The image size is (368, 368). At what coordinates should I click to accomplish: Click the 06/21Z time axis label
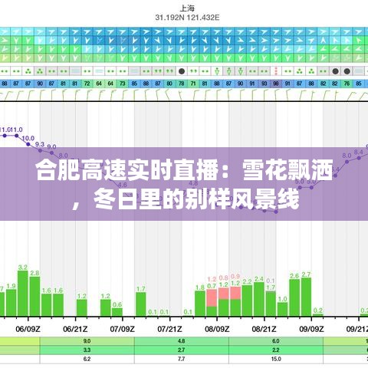click(x=75, y=329)
